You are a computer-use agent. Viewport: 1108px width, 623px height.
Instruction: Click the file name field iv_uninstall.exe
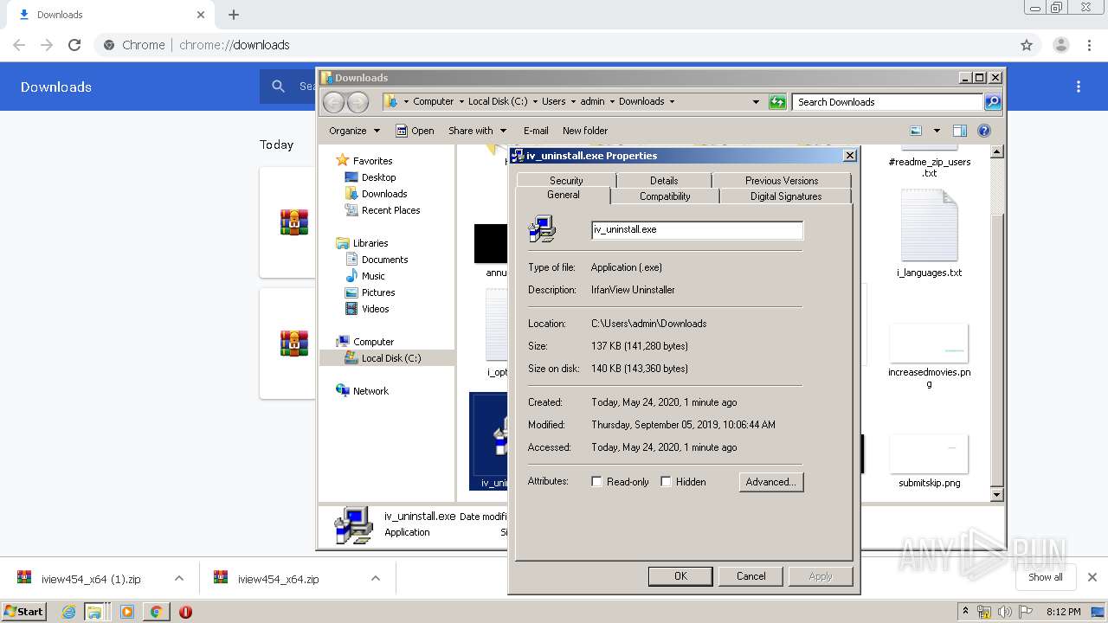[x=697, y=230]
